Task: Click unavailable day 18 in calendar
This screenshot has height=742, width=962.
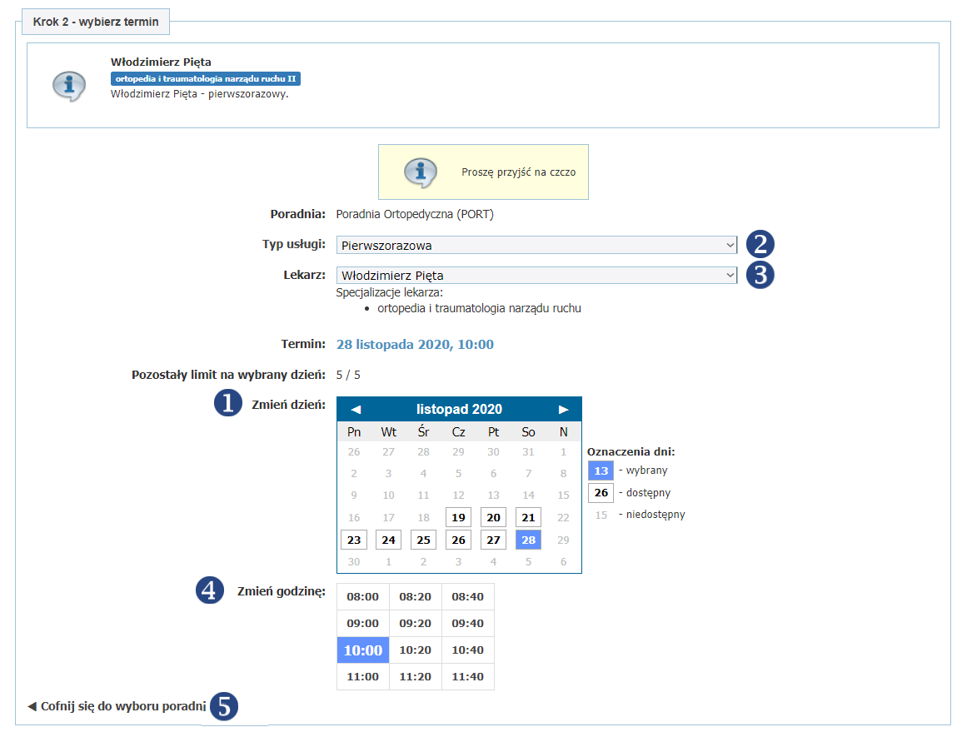Action: [x=423, y=517]
